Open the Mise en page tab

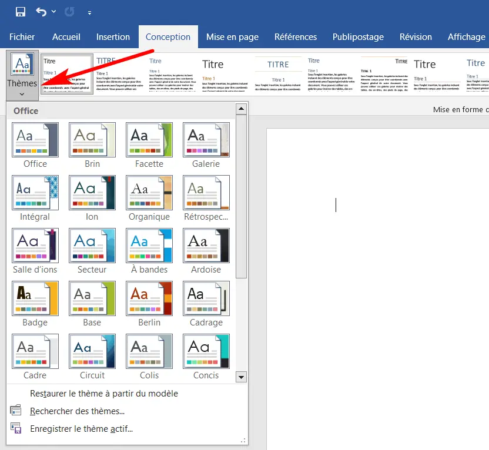[x=232, y=37]
